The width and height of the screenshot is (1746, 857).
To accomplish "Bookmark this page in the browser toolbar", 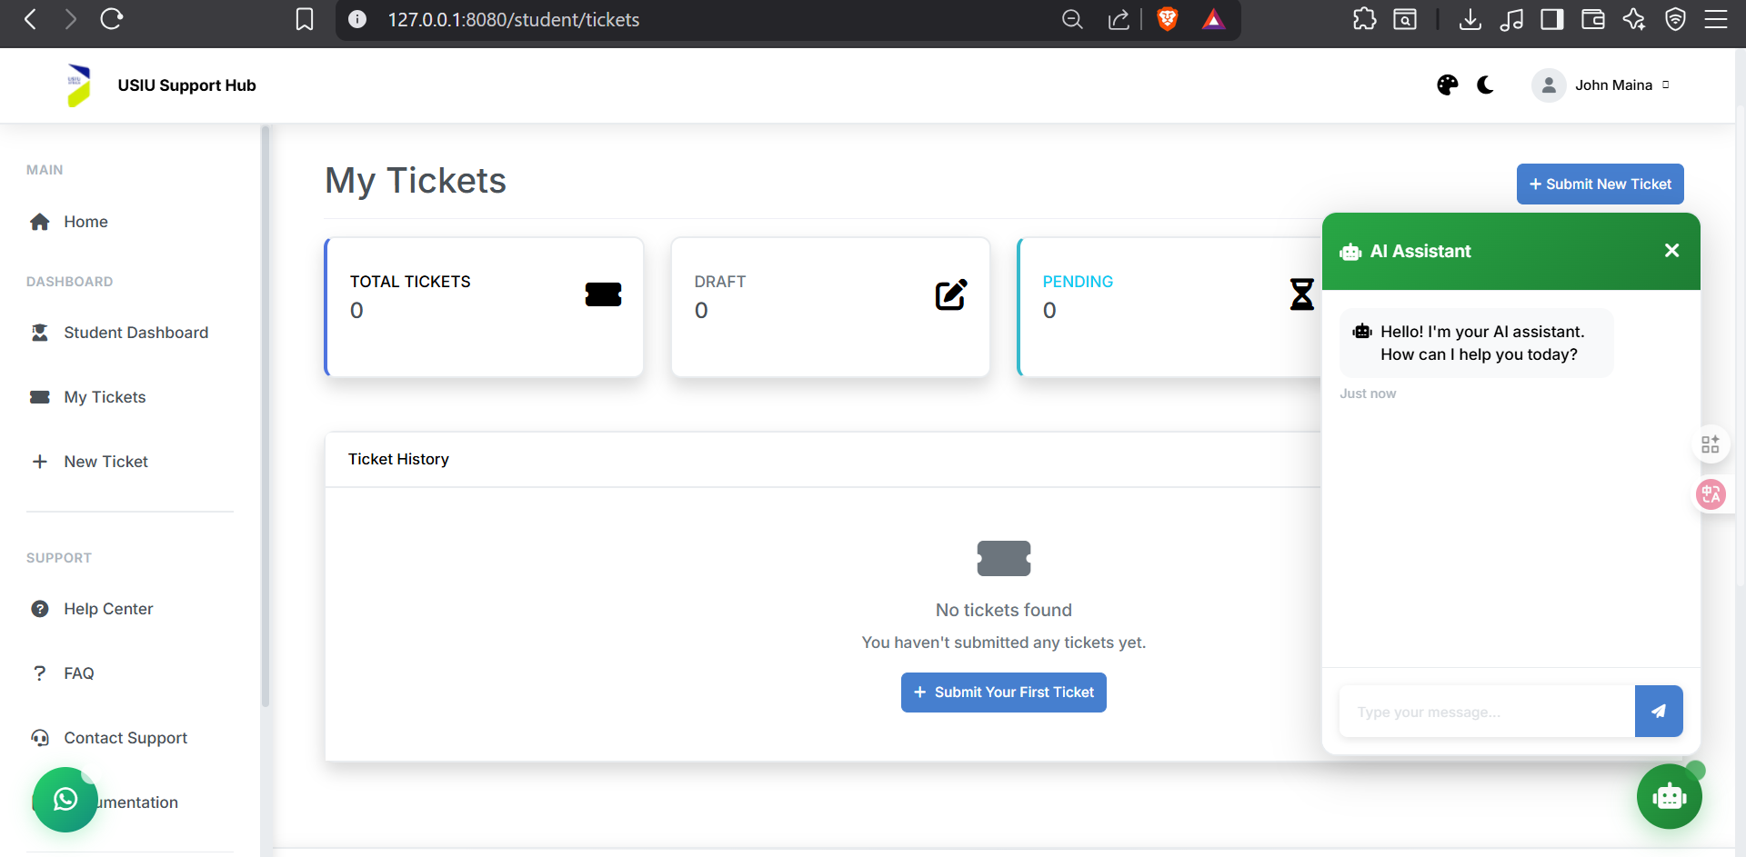I will click(x=305, y=19).
